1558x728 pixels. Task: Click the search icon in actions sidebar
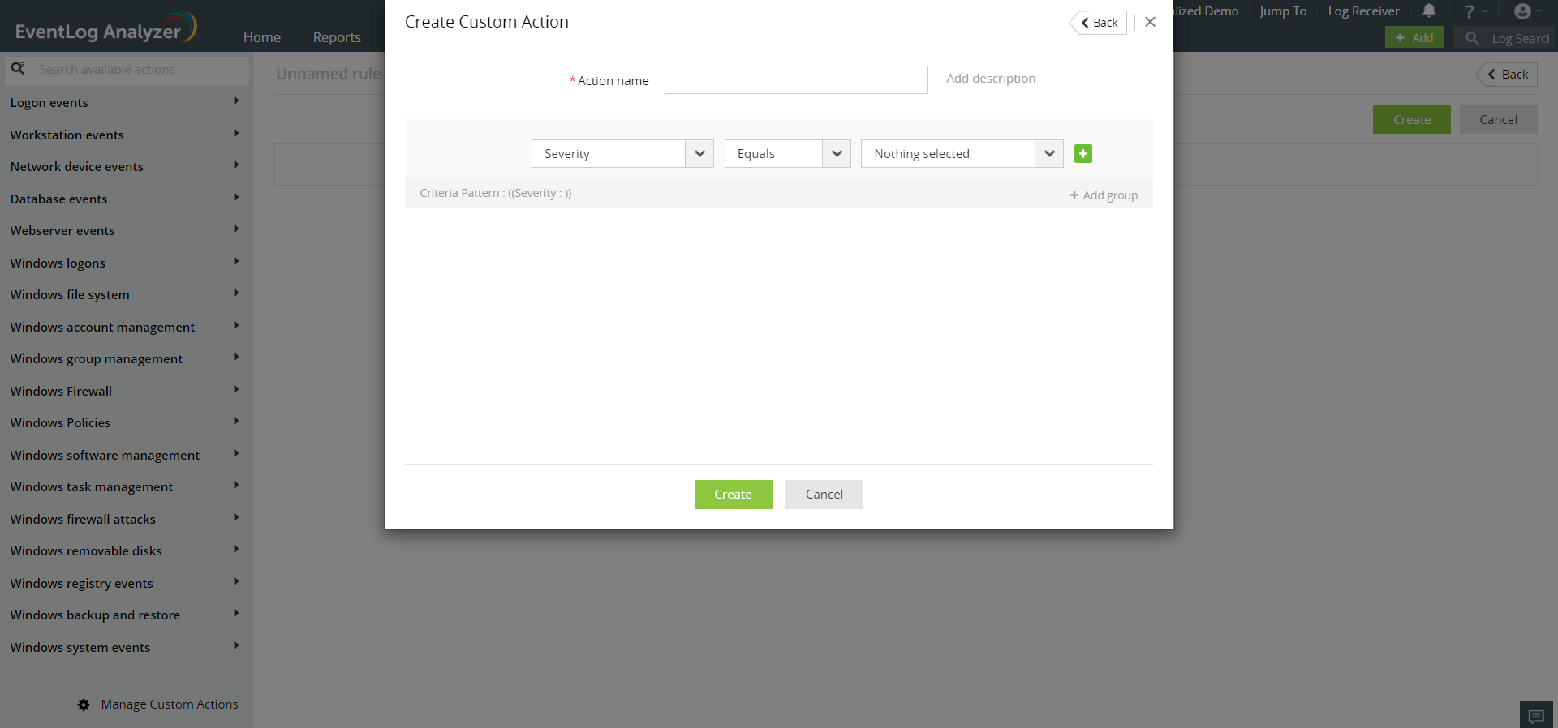18,69
